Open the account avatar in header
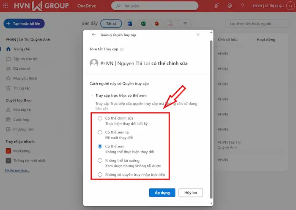 (x=291, y=6)
